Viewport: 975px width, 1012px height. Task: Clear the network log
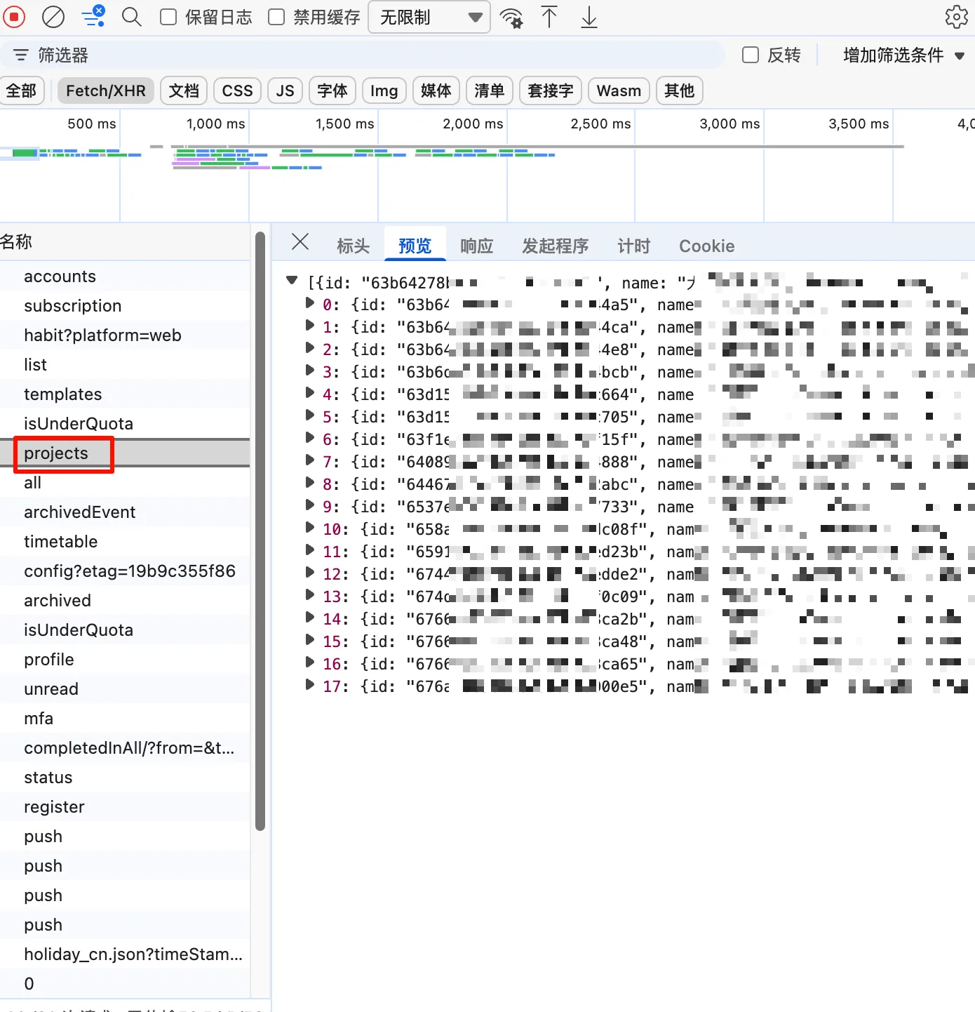click(x=53, y=17)
